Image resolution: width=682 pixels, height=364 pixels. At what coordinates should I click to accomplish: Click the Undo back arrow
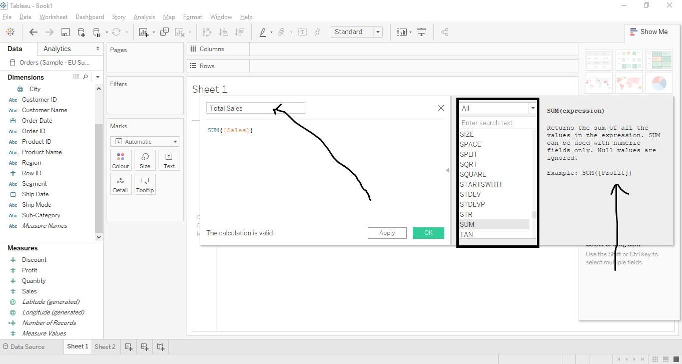pyautogui.click(x=34, y=32)
